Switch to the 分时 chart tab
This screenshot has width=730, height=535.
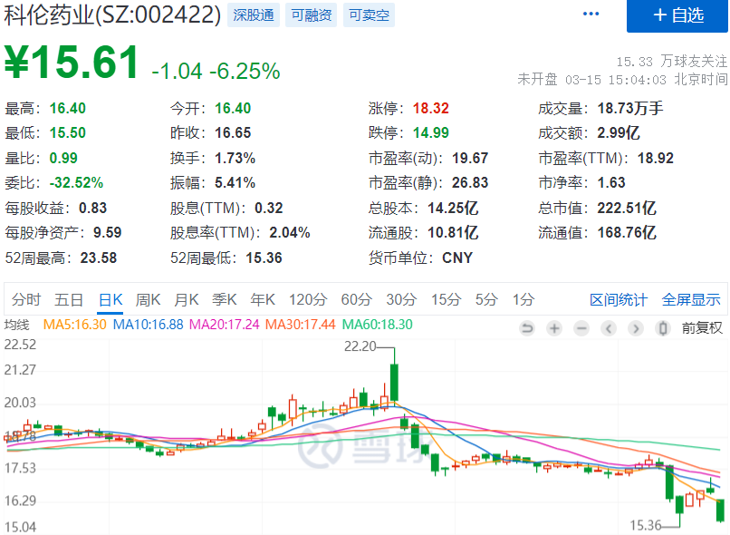[26, 299]
